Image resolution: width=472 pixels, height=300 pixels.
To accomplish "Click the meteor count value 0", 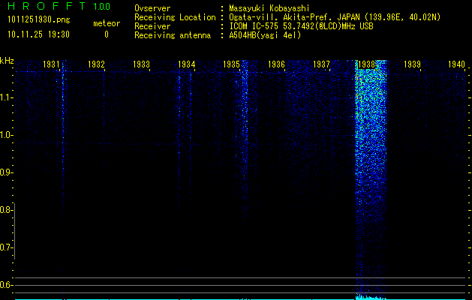I will tap(107, 34).
